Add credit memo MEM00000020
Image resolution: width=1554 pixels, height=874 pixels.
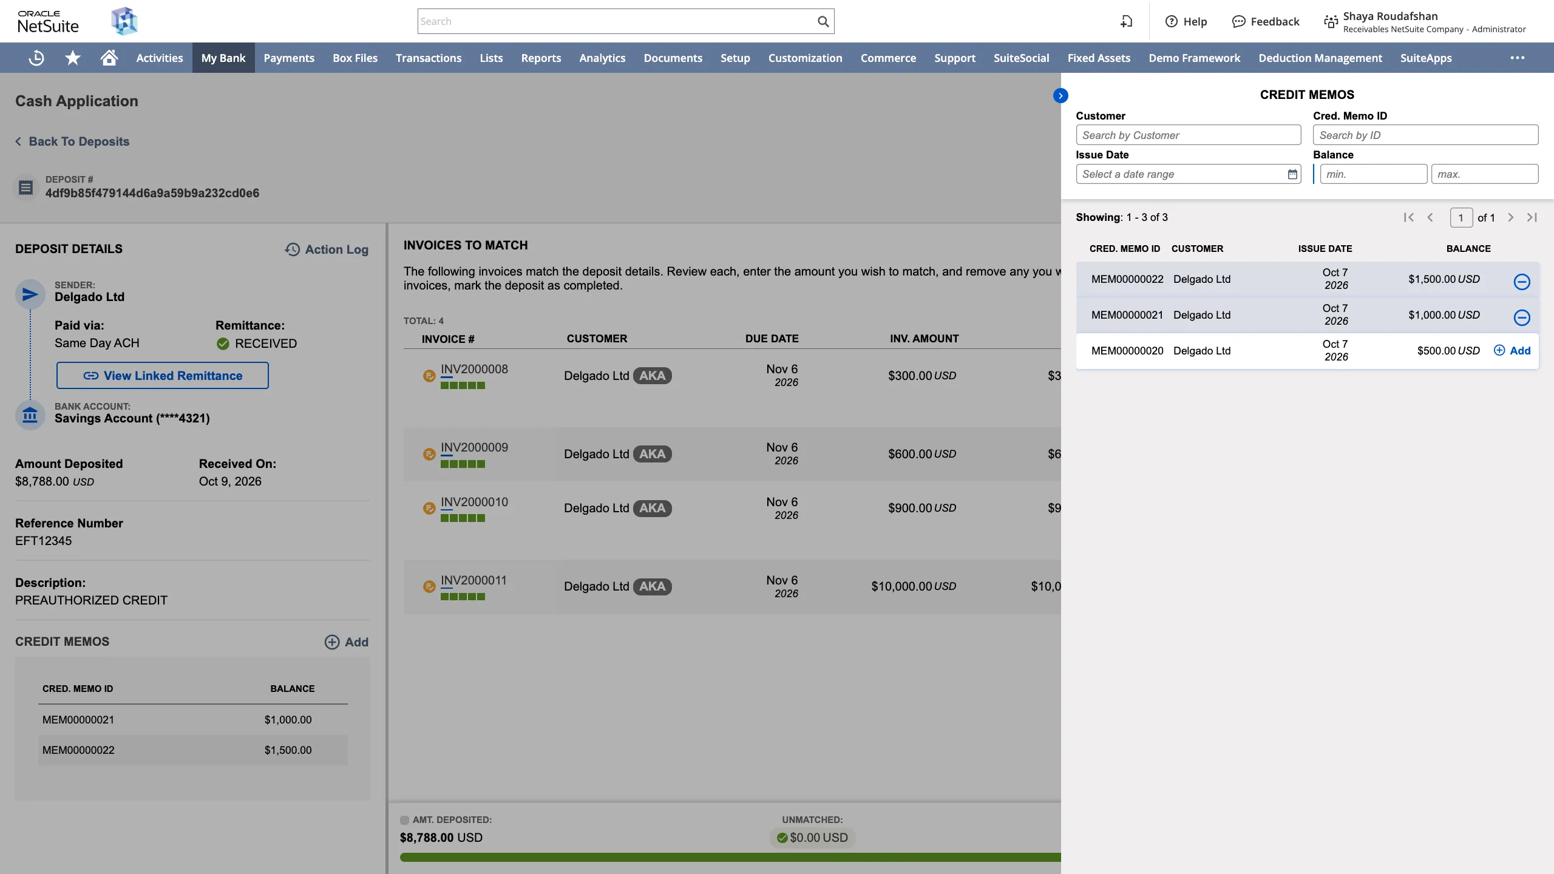(1512, 351)
